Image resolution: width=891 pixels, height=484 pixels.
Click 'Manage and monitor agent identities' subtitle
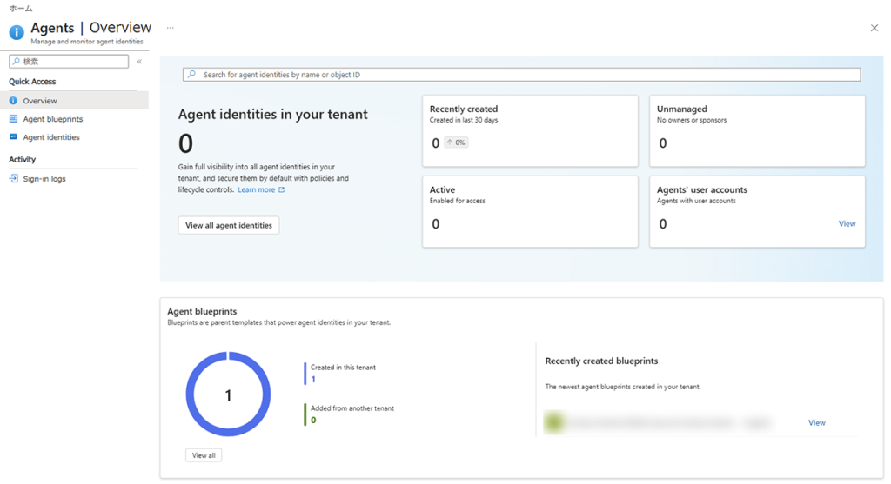tap(87, 42)
